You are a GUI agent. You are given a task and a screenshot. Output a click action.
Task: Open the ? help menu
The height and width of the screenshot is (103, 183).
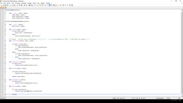[x=51, y=3]
